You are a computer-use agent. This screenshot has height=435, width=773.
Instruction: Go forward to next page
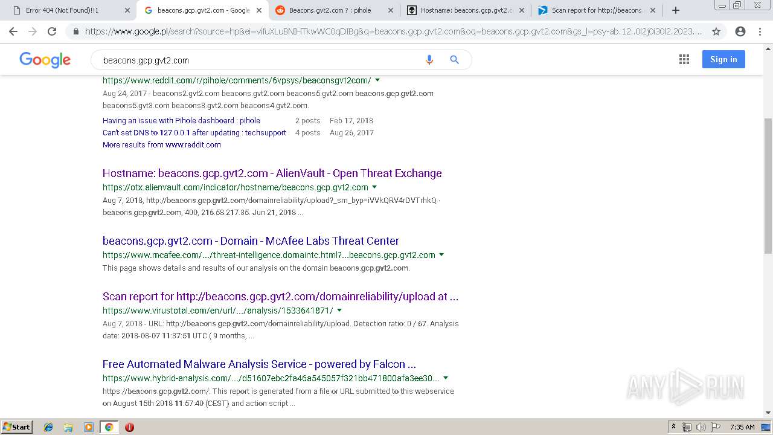coord(33,31)
